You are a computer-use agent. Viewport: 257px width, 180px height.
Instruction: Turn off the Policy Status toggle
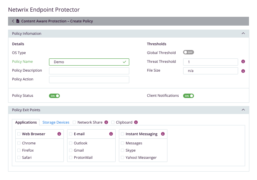click(x=54, y=96)
